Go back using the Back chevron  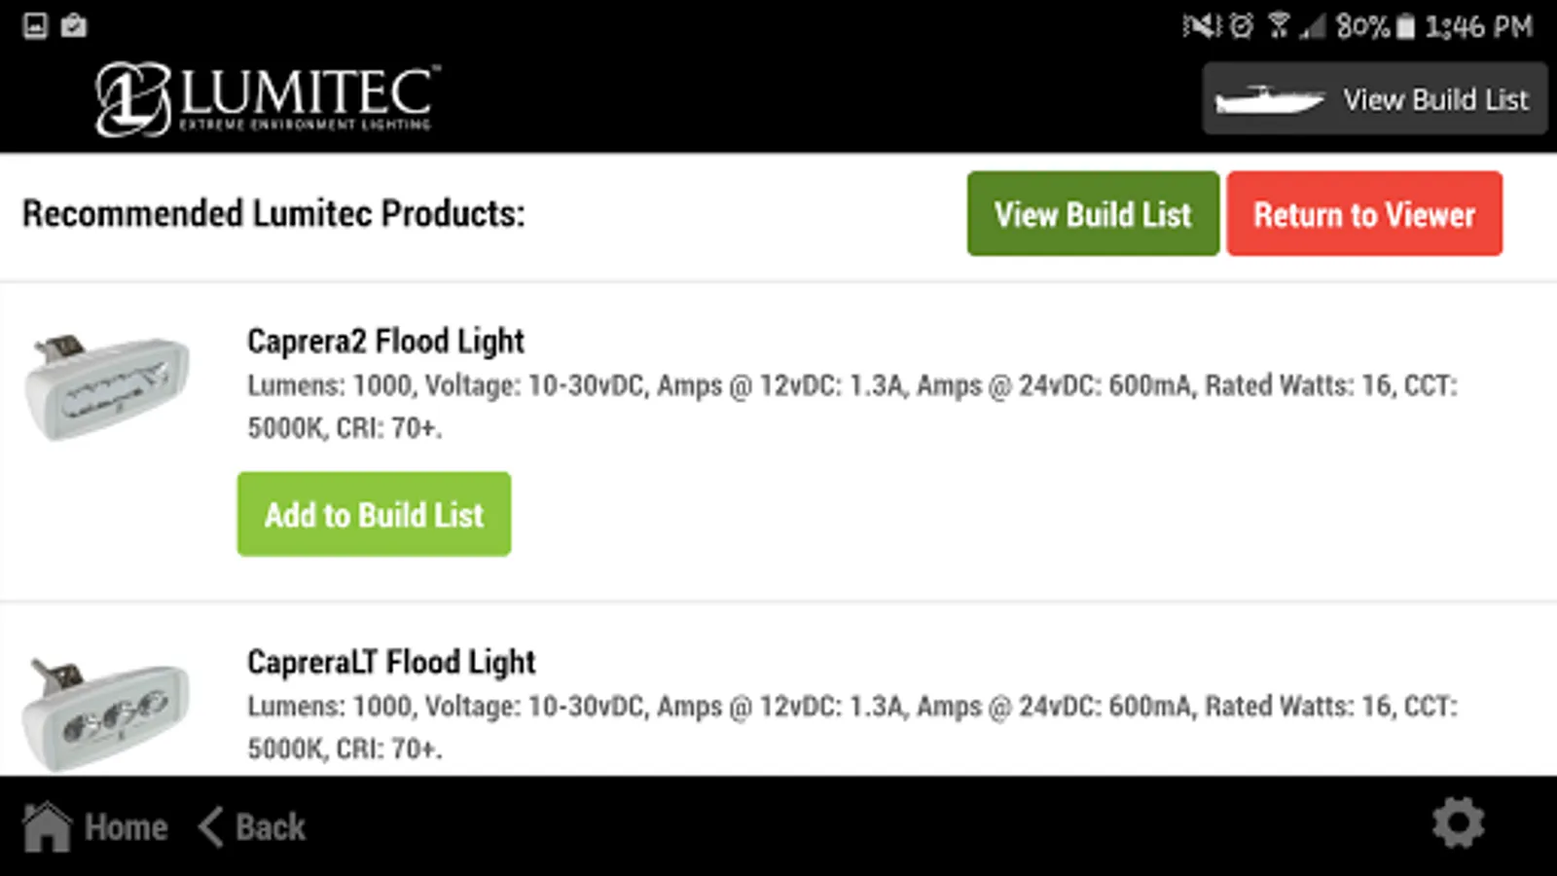[x=211, y=827]
